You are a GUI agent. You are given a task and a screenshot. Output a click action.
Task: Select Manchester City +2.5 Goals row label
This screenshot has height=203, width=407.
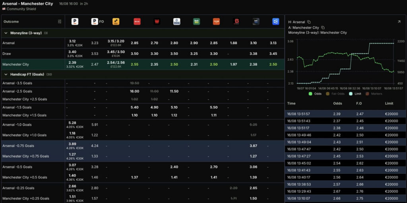tap(25, 99)
